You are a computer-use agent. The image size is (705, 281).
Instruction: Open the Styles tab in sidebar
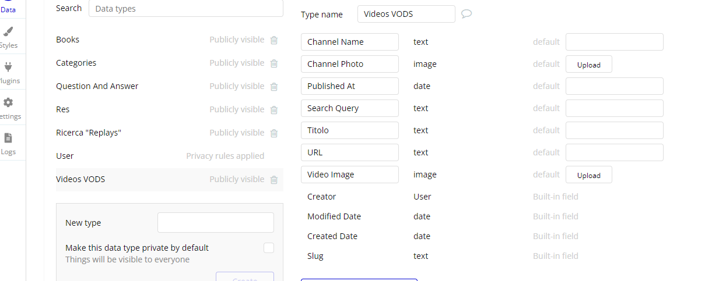[9, 37]
